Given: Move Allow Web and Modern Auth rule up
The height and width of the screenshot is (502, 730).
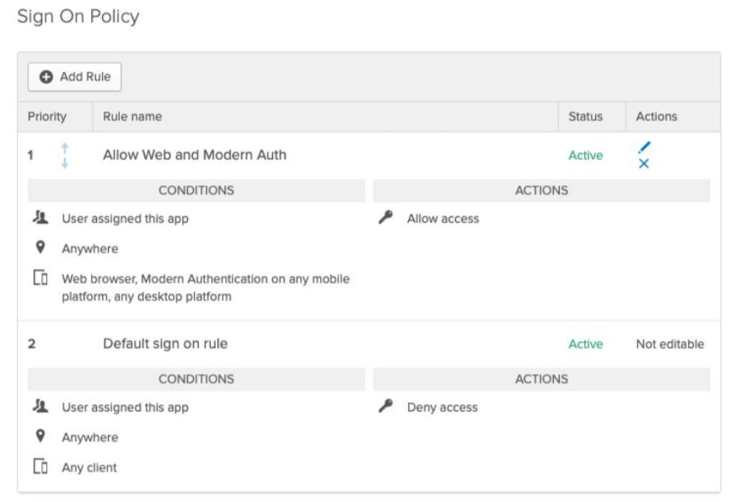Looking at the screenshot, I should tap(64, 149).
